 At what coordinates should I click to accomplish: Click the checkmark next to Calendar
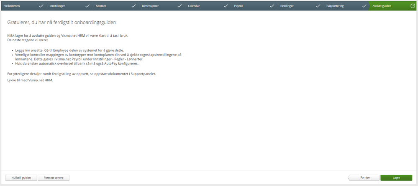coord(226,6)
